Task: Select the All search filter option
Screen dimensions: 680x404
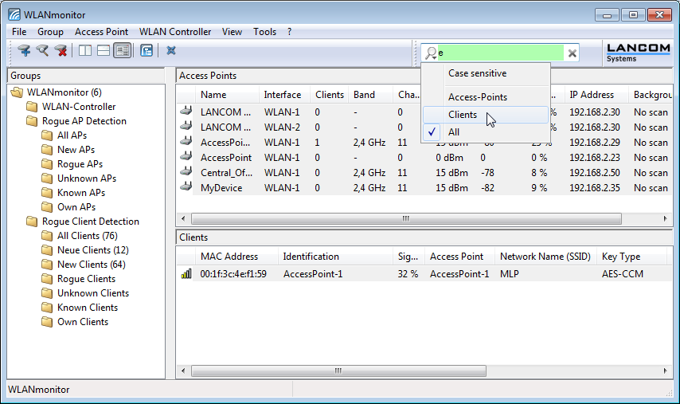Action: coord(454,132)
